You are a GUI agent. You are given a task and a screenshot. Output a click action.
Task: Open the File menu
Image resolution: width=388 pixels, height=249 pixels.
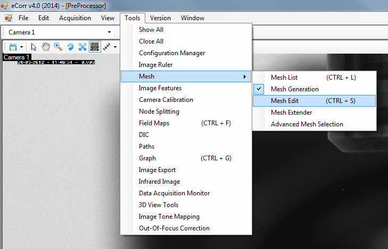click(23, 18)
